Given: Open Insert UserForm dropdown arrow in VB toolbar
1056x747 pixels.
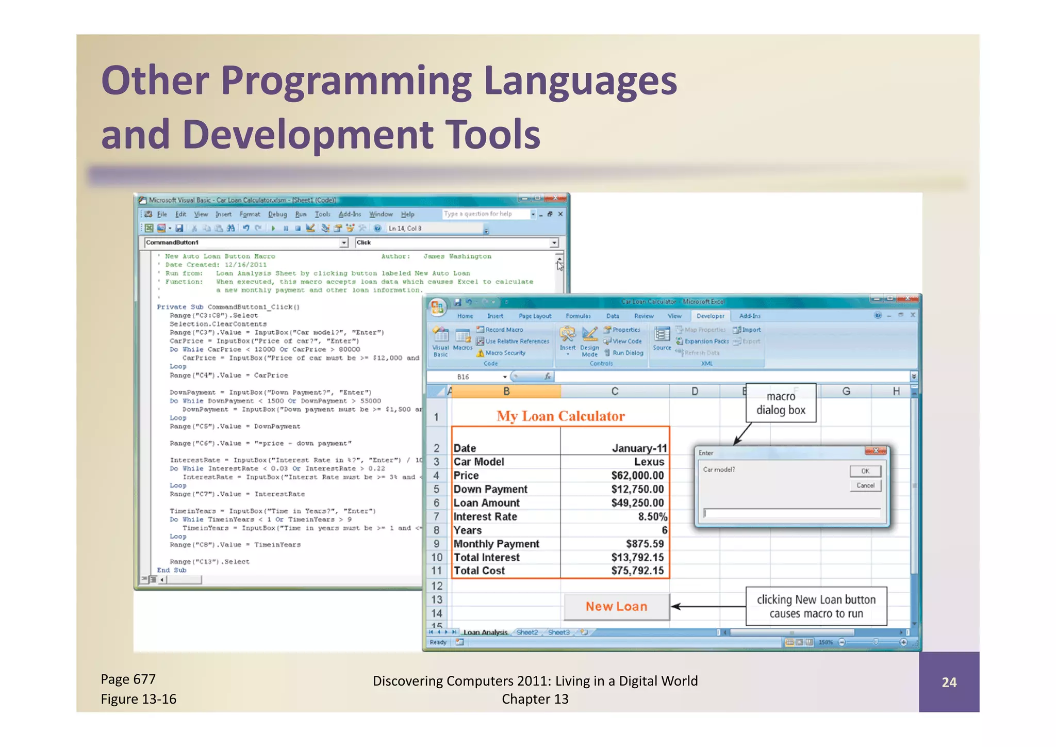Looking at the screenshot, I should coord(170,228).
